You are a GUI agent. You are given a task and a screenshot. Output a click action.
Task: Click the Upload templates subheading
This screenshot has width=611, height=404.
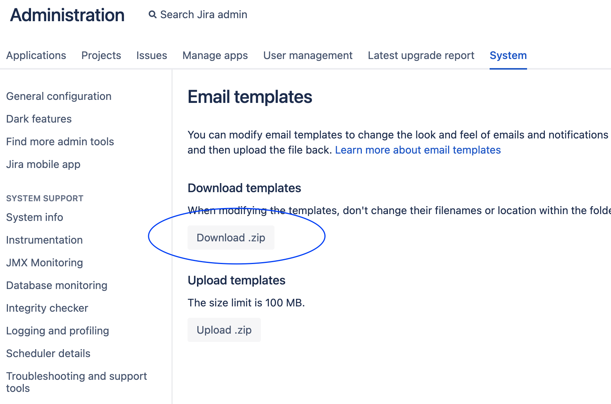tap(237, 280)
